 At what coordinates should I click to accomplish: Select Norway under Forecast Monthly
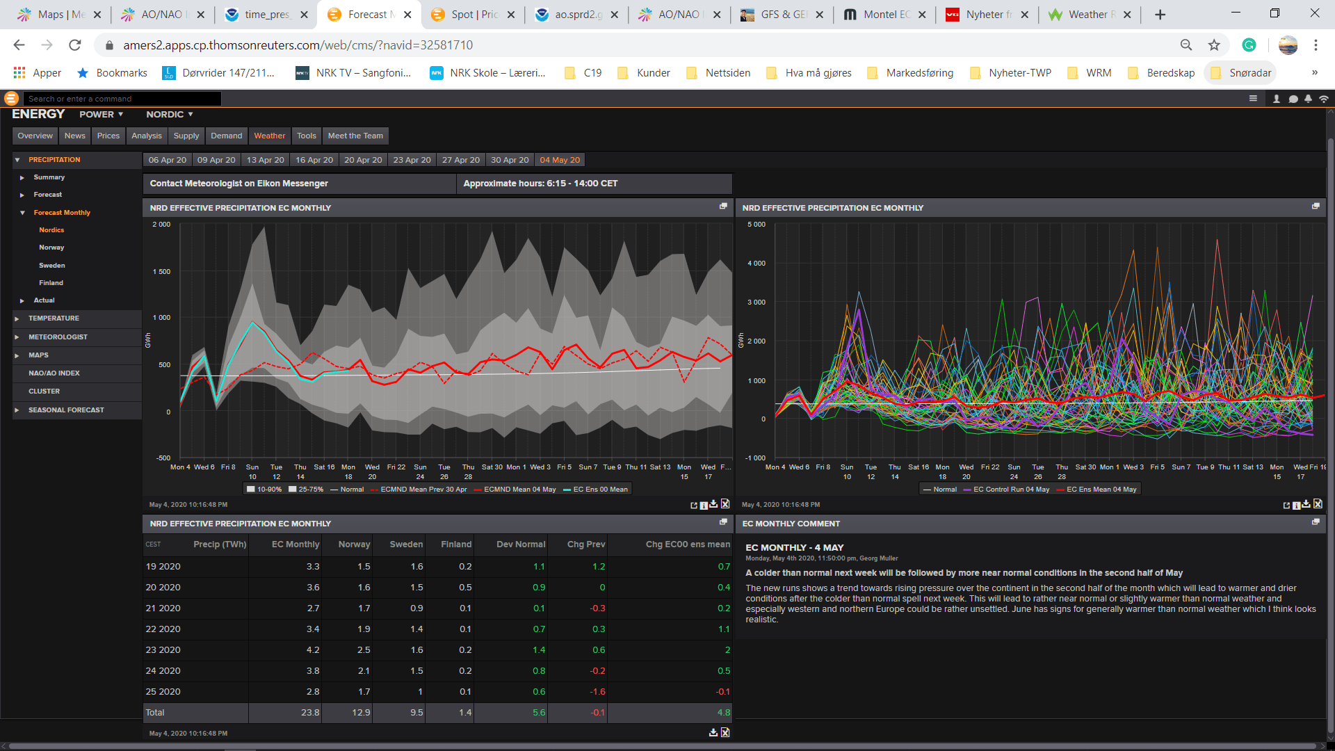pyautogui.click(x=51, y=248)
